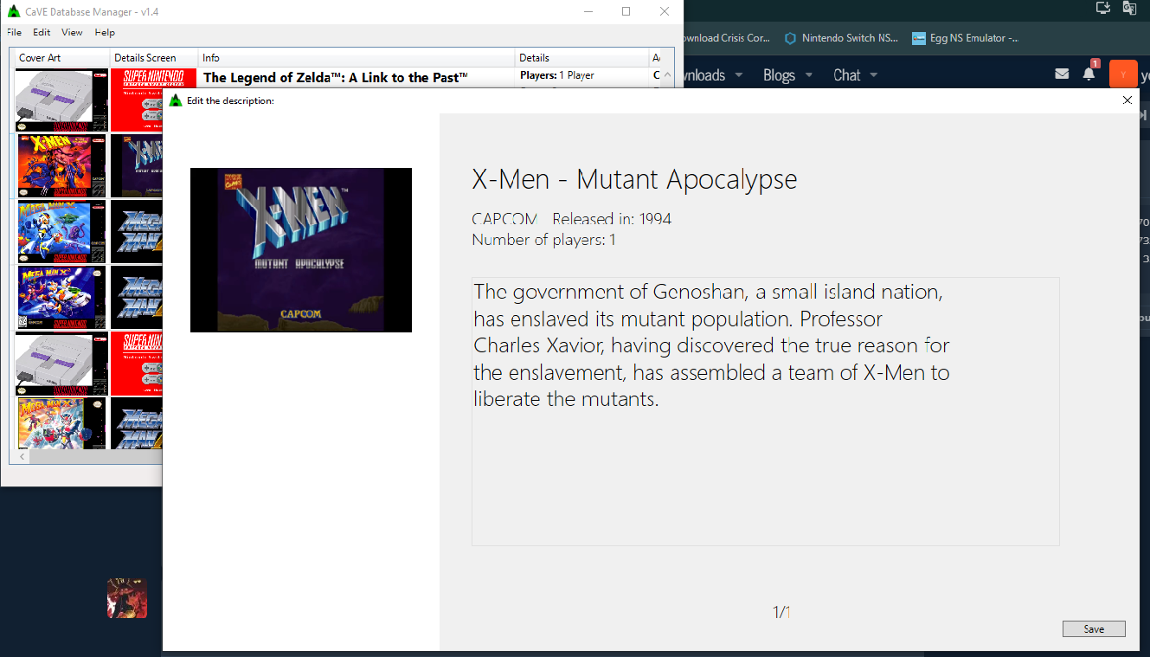Click the red artwork thumbnail on the dark page
Screen dimensions: 1150x657
click(127, 598)
